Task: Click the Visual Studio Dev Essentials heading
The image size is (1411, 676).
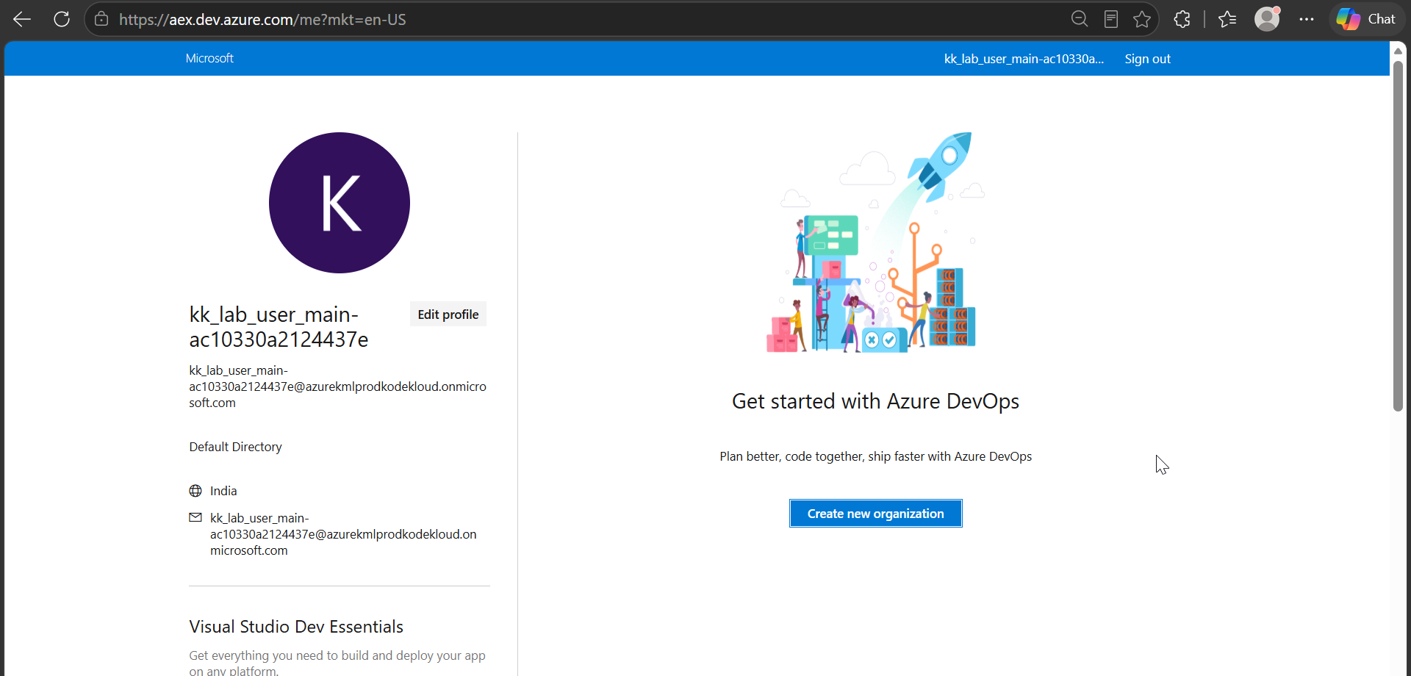Action: click(296, 627)
